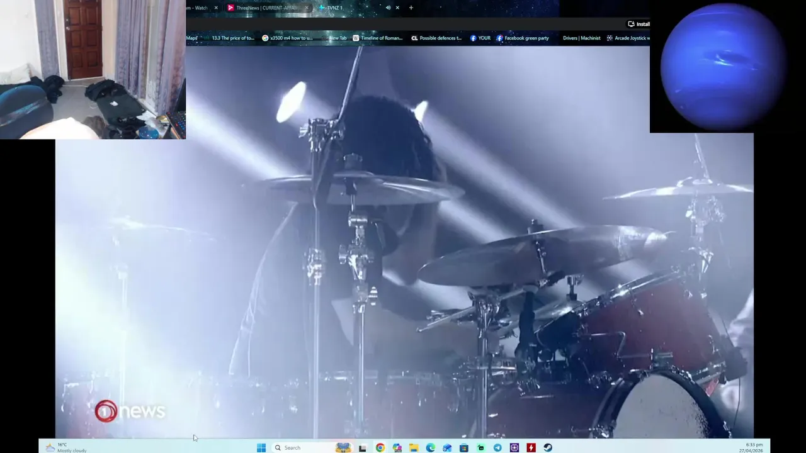
Task: Close the partially visible Watch tab
Action: coord(216,8)
